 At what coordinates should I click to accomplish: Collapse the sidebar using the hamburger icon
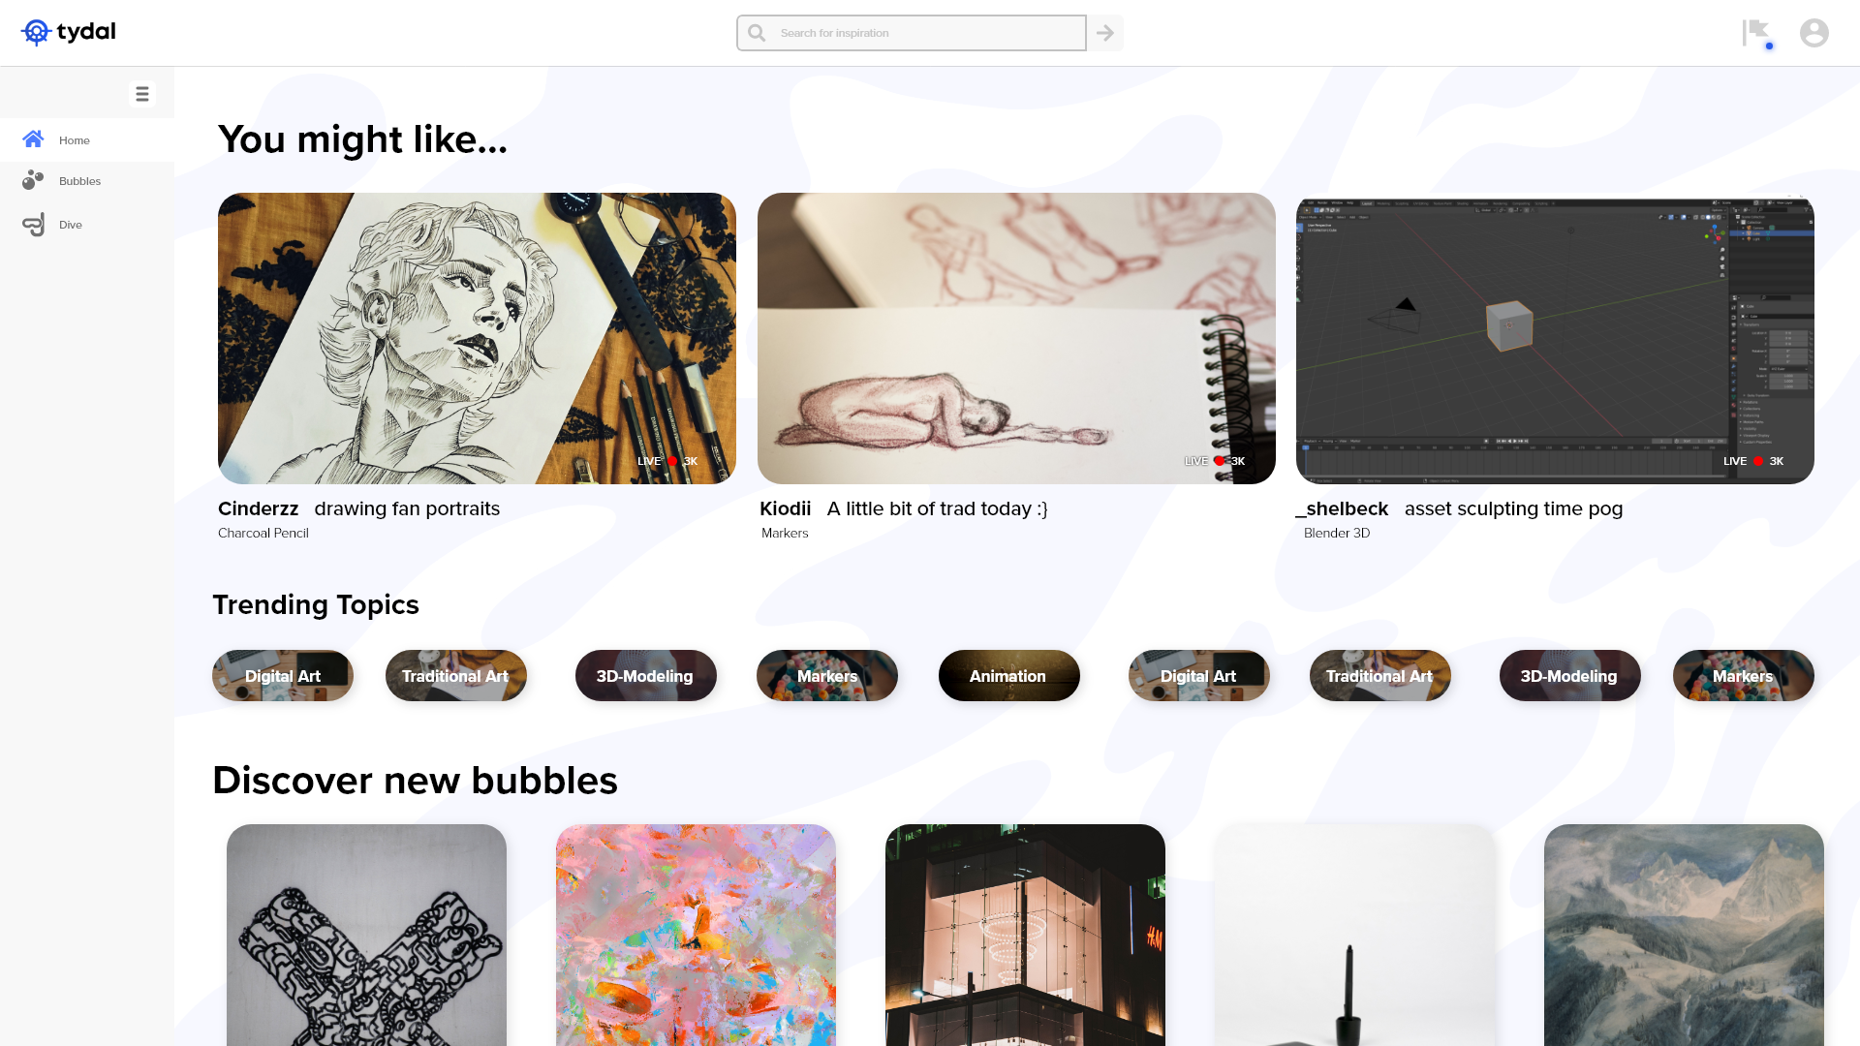142,94
